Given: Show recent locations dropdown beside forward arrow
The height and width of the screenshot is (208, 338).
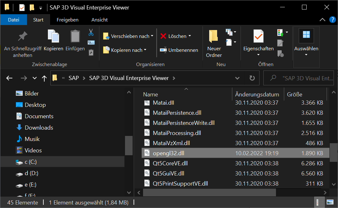Looking at the screenshot, I should pos(34,78).
